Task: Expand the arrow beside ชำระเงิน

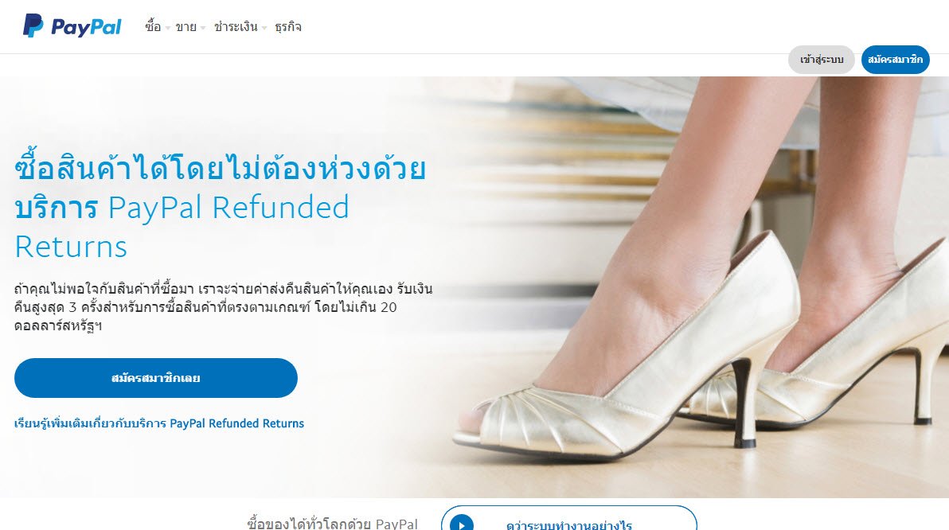Action: click(x=264, y=28)
